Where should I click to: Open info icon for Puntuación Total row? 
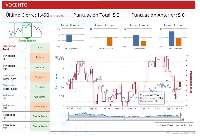[26, 48]
